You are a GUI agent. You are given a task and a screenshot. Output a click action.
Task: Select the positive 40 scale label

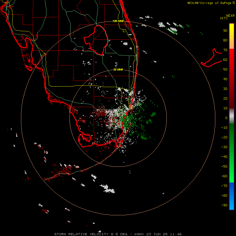[225, 79]
